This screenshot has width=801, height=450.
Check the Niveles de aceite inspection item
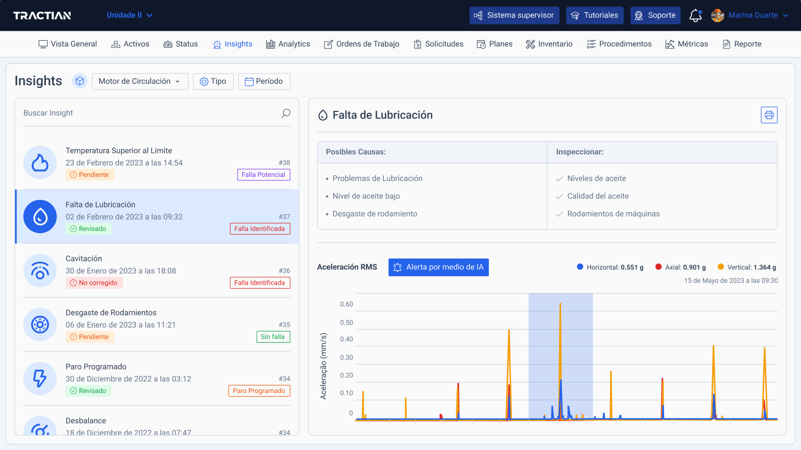tap(560, 178)
